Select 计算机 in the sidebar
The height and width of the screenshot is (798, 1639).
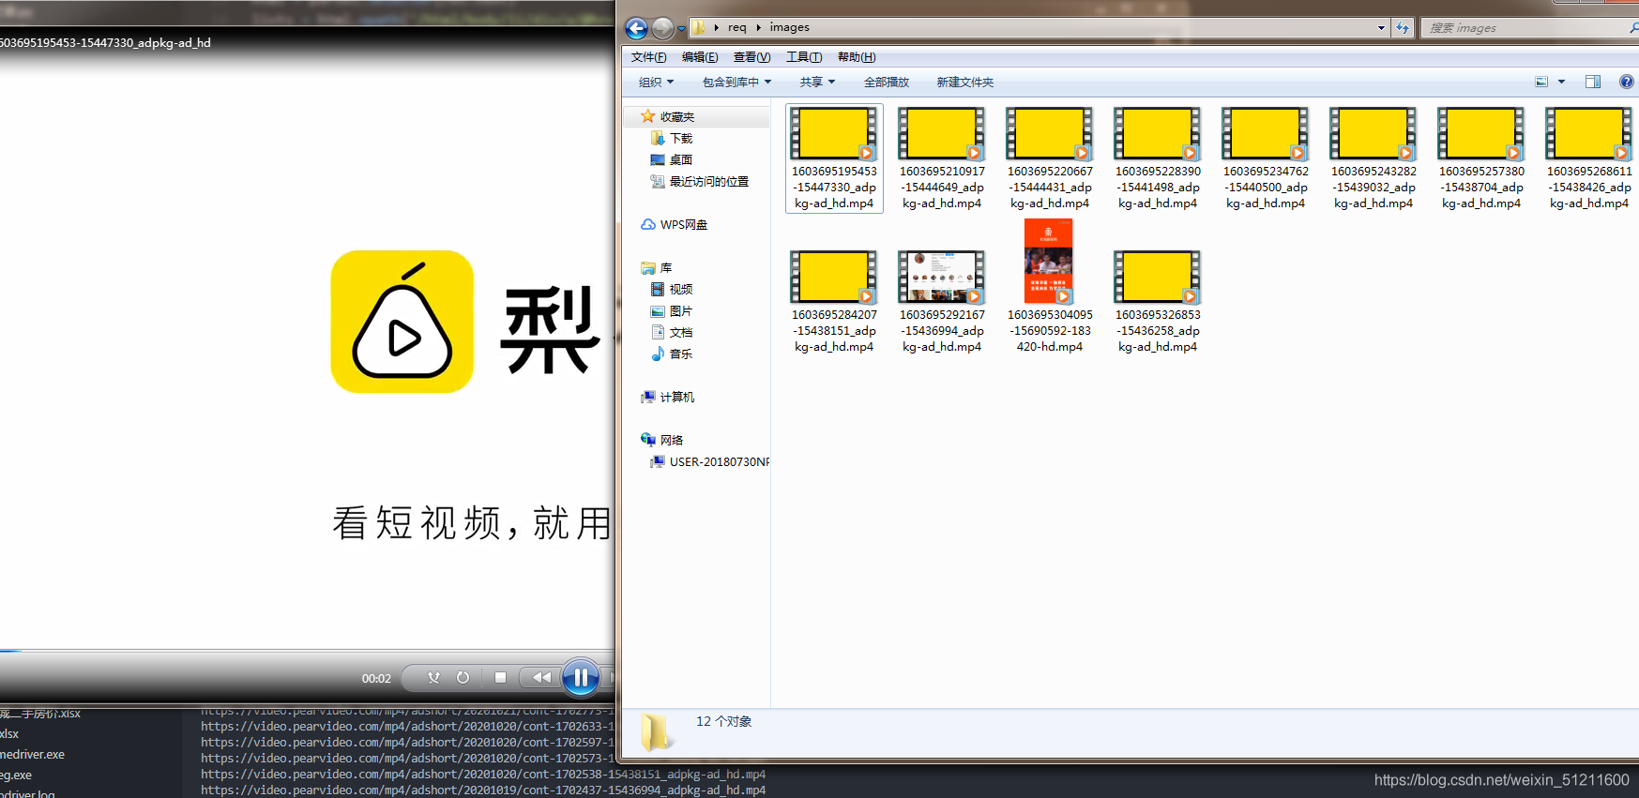668,398
